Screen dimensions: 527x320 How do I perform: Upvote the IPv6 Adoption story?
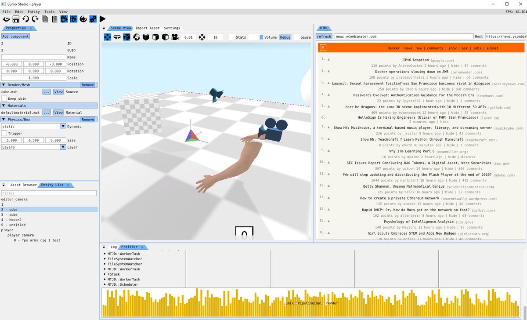point(328,60)
